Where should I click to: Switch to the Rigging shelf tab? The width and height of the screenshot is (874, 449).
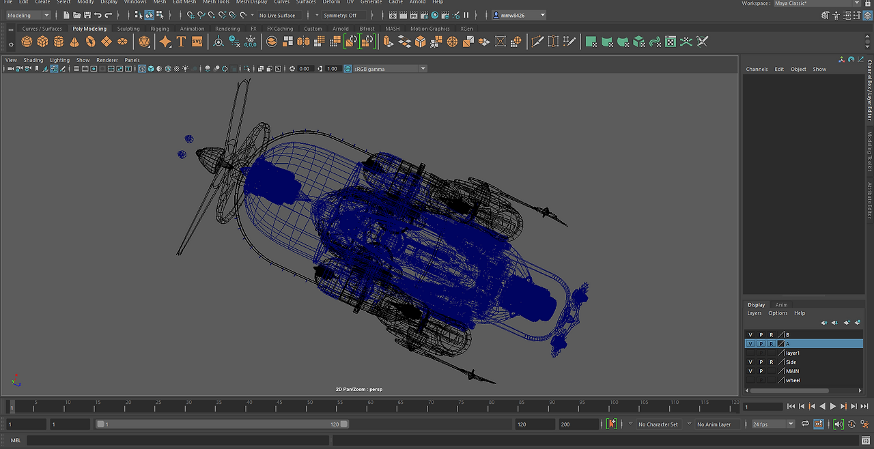159,29
